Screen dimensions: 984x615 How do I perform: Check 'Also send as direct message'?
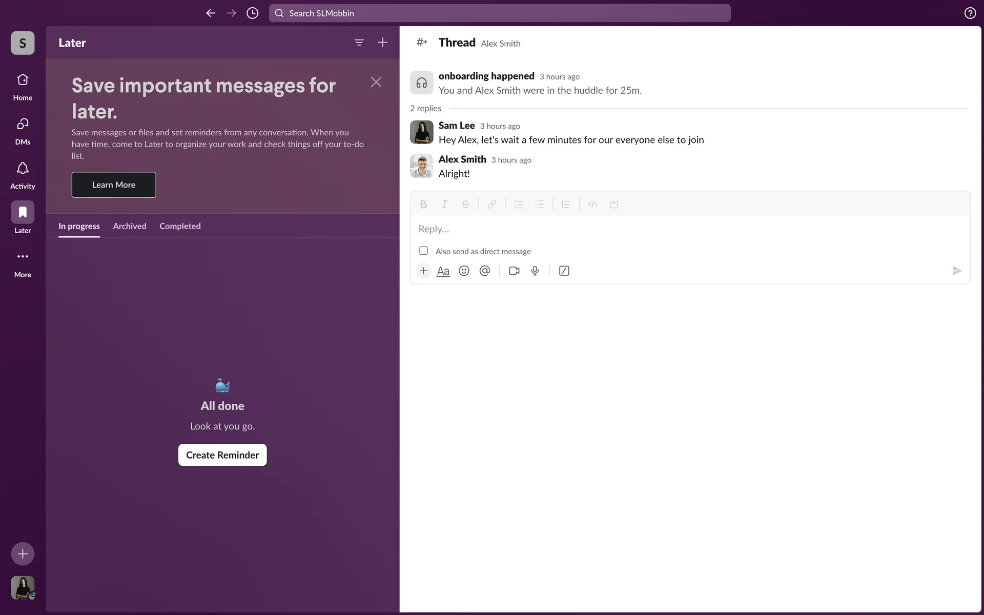[423, 251]
